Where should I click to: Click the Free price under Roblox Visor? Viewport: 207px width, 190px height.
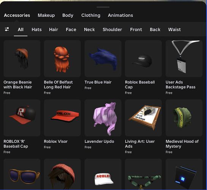pos(47,147)
